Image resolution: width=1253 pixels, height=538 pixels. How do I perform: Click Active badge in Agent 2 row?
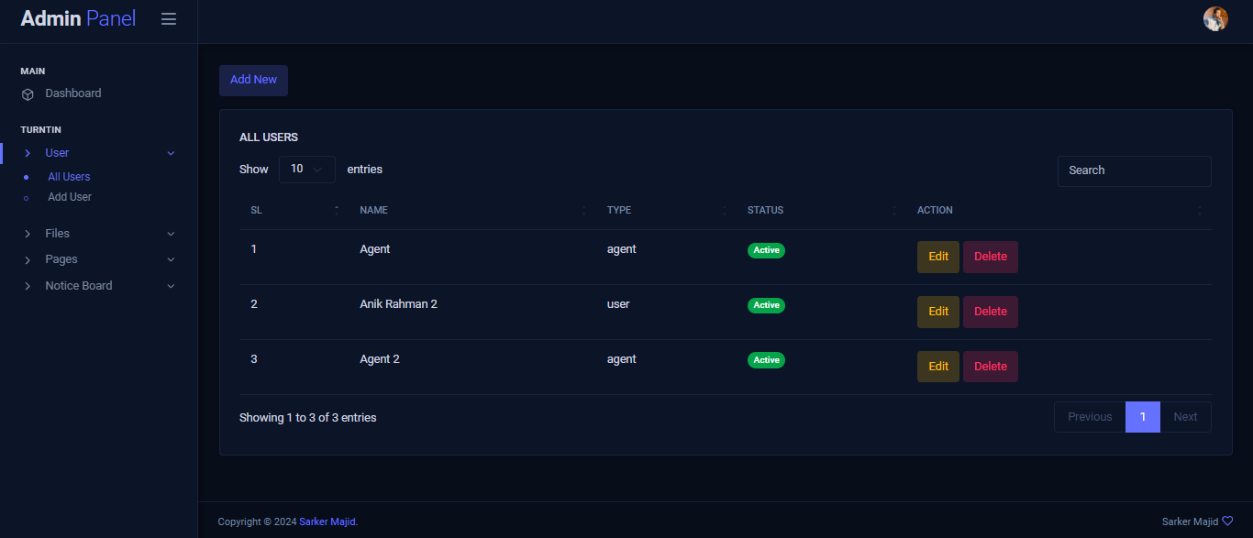pyautogui.click(x=766, y=360)
